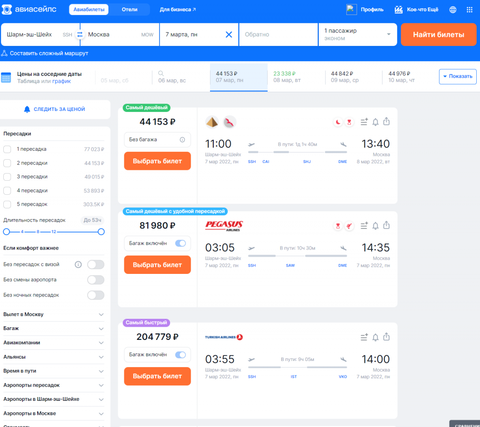Viewport: 480px width, 427px height.
Task: Toggle Багаж включён on 81 980 ₽ ticket
Action: [x=180, y=243]
